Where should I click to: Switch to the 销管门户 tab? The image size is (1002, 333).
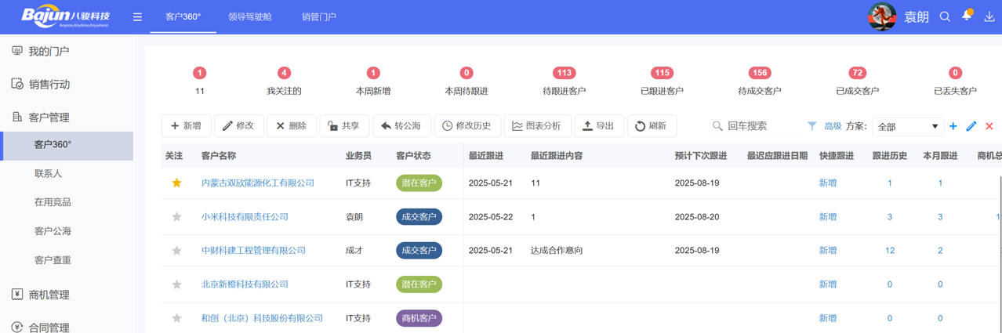point(319,16)
